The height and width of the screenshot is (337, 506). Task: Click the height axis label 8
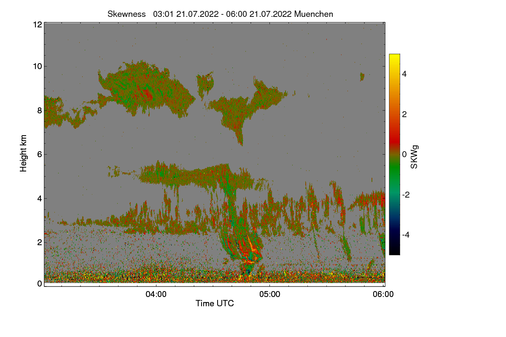coord(40,110)
